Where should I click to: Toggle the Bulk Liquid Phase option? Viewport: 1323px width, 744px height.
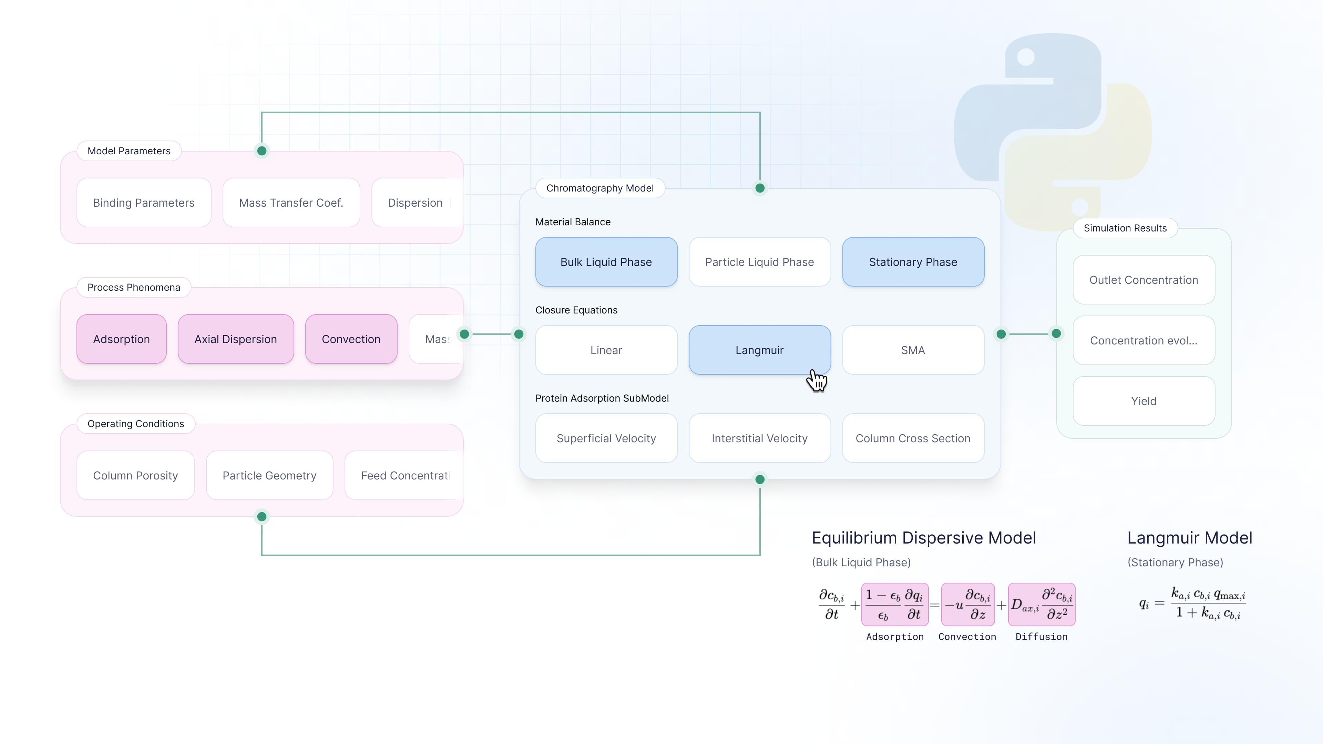click(x=606, y=262)
